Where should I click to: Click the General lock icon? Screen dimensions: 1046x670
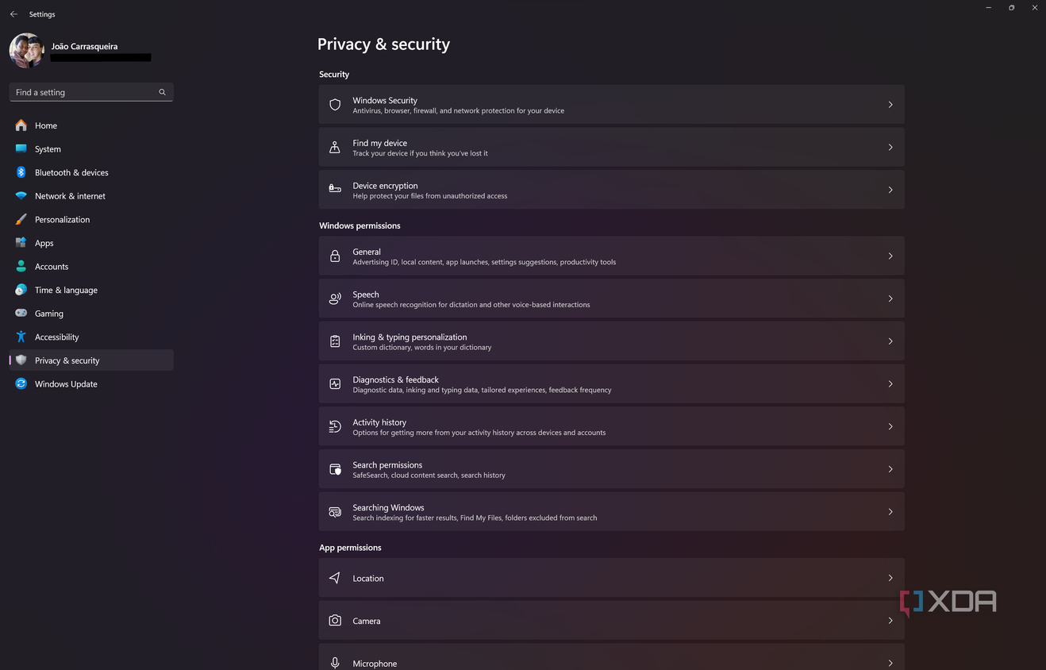click(x=335, y=256)
